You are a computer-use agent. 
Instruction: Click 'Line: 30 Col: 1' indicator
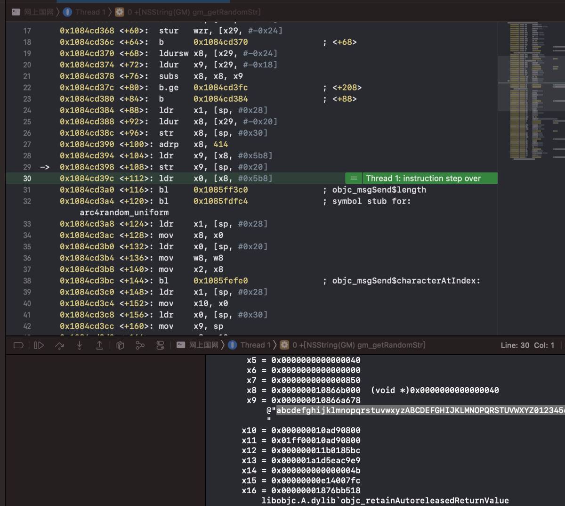527,345
